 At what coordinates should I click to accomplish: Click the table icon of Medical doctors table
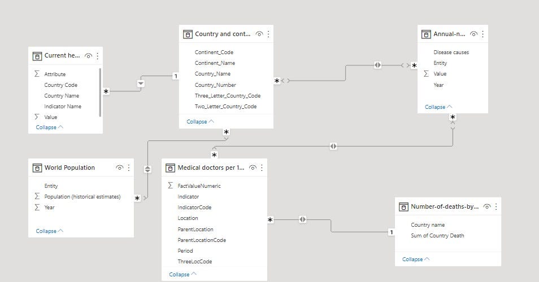[x=170, y=168]
